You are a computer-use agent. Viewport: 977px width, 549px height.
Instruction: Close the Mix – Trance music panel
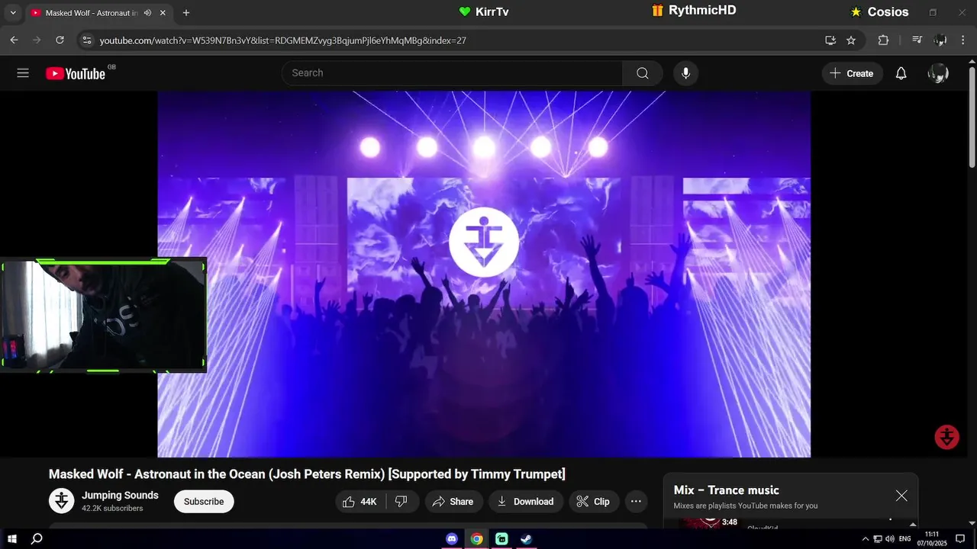[901, 496]
